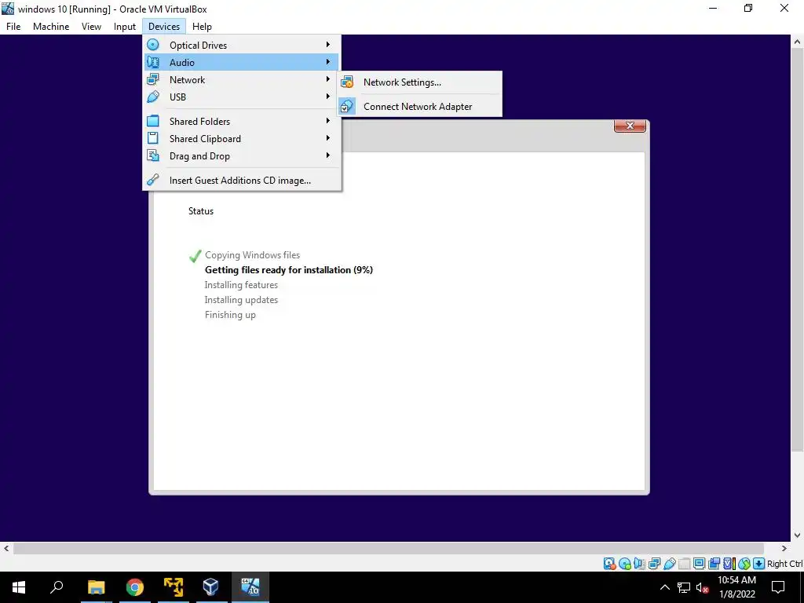
Task: Click the keyboard capture arrow indicator
Action: click(x=759, y=564)
